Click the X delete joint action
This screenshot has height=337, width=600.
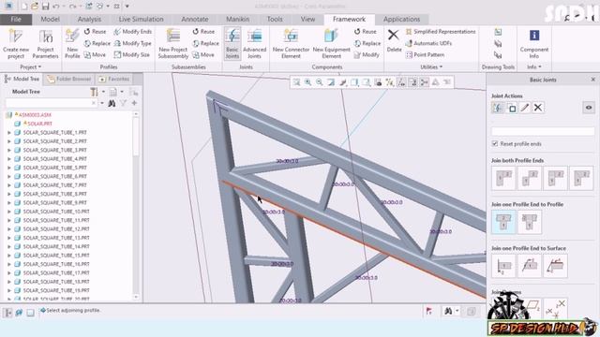[538, 108]
